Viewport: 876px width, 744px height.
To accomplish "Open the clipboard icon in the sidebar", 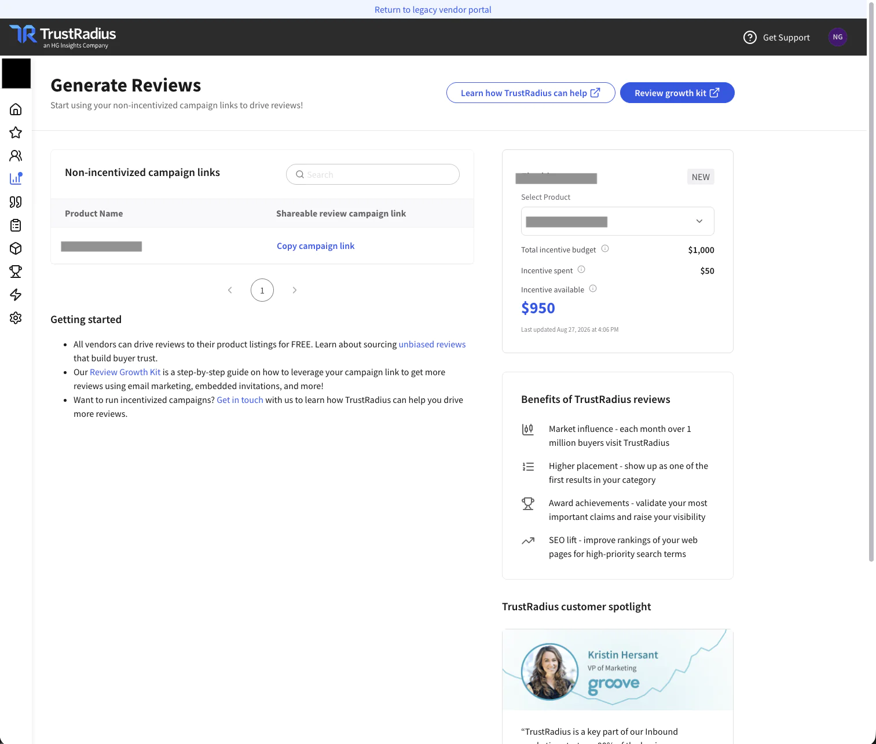I will 16,225.
